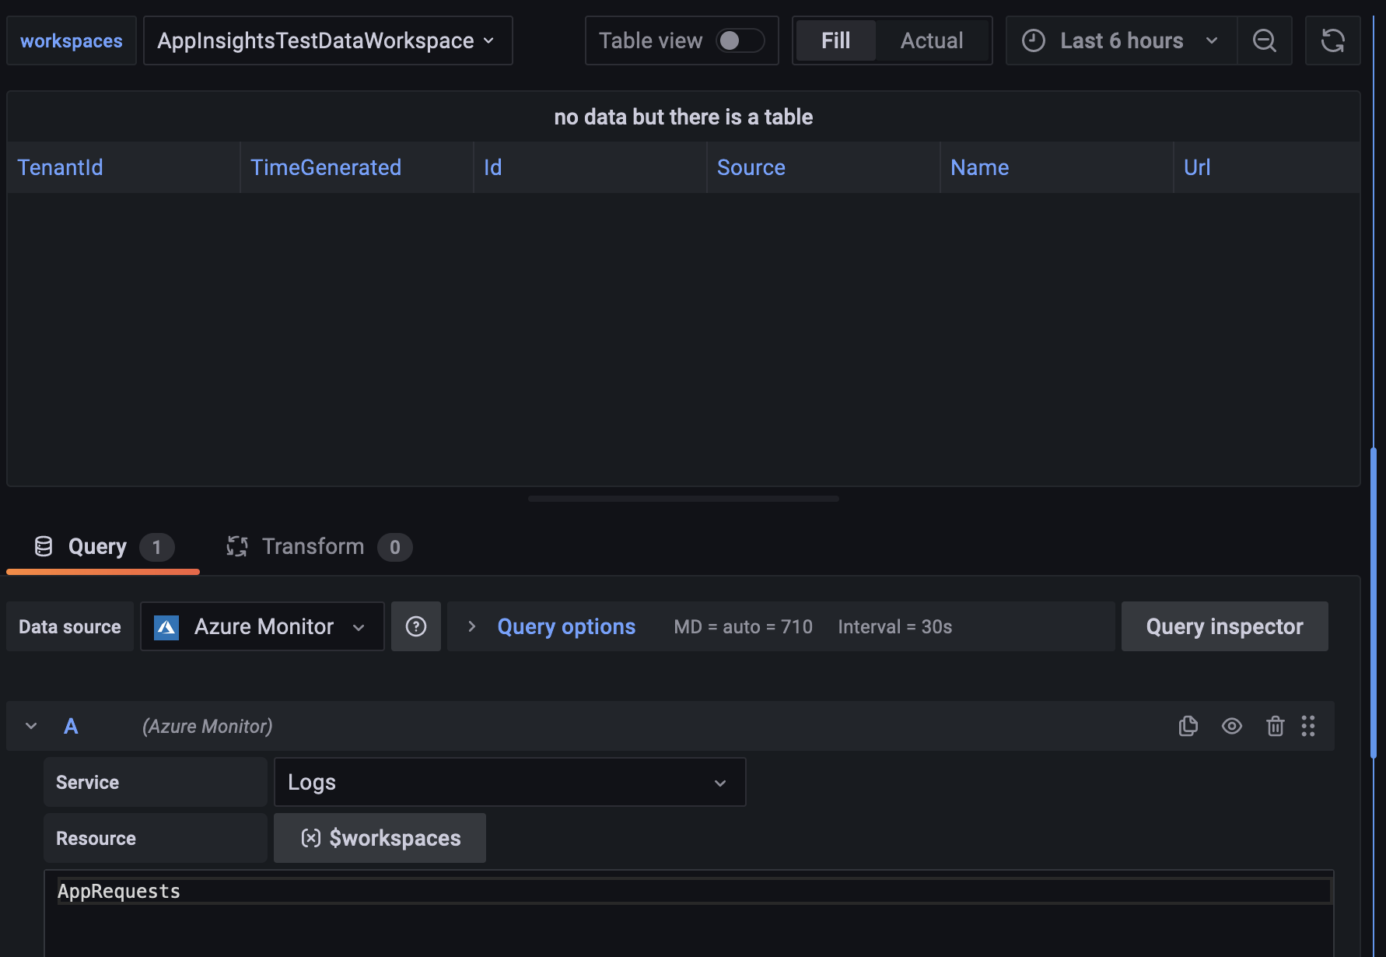Viewport: 1386px width, 957px height.
Task: Switch panel sizing to Actual
Action: pyautogui.click(x=931, y=40)
